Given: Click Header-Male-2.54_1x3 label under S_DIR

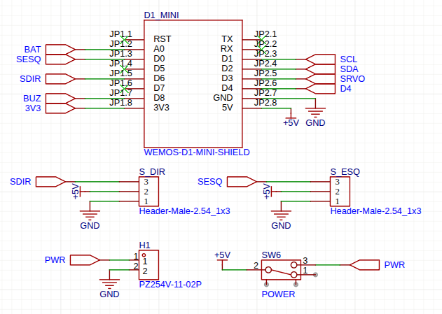Looking at the screenshot, I should tap(185, 211).
